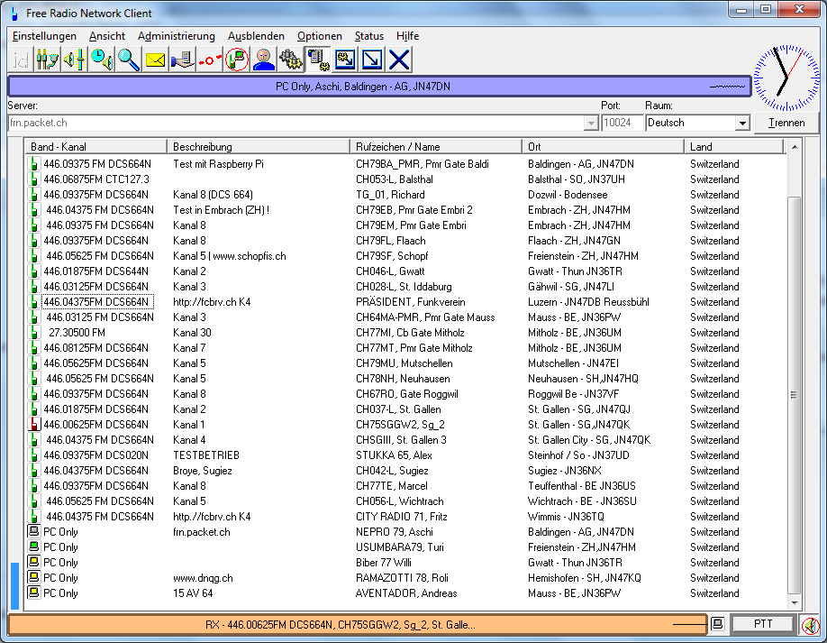Screen dimensions: 827x643
Task: Click PC icon of the NEPRO 79, Aschi row
Action: (33, 531)
